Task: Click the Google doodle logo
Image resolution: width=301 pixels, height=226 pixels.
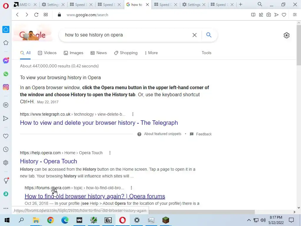Action: (32, 35)
